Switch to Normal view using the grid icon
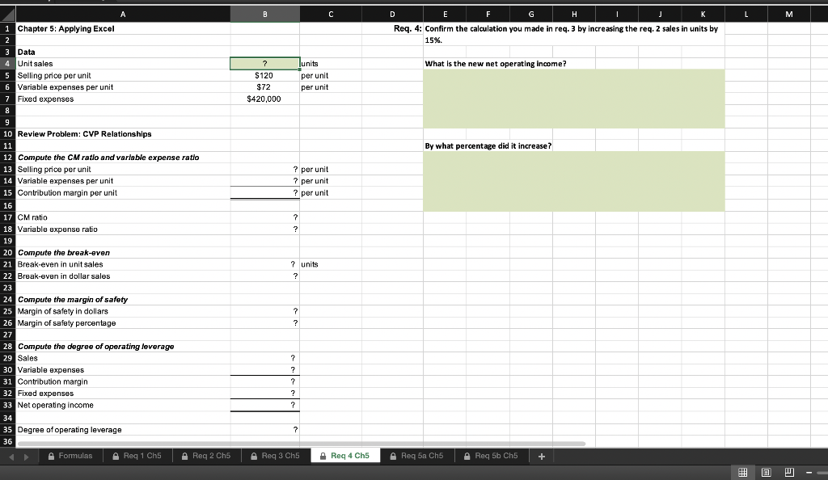The image size is (828, 480). point(742,472)
